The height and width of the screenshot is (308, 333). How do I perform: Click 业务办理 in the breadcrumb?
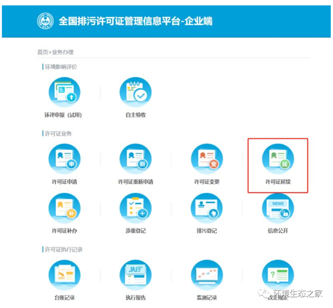pyautogui.click(x=62, y=52)
